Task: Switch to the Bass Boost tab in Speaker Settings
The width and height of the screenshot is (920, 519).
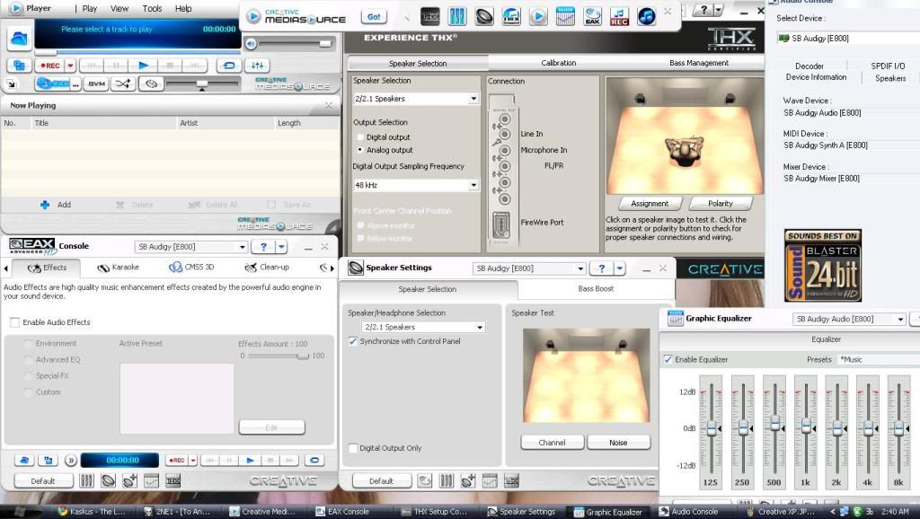Action: pyautogui.click(x=596, y=288)
